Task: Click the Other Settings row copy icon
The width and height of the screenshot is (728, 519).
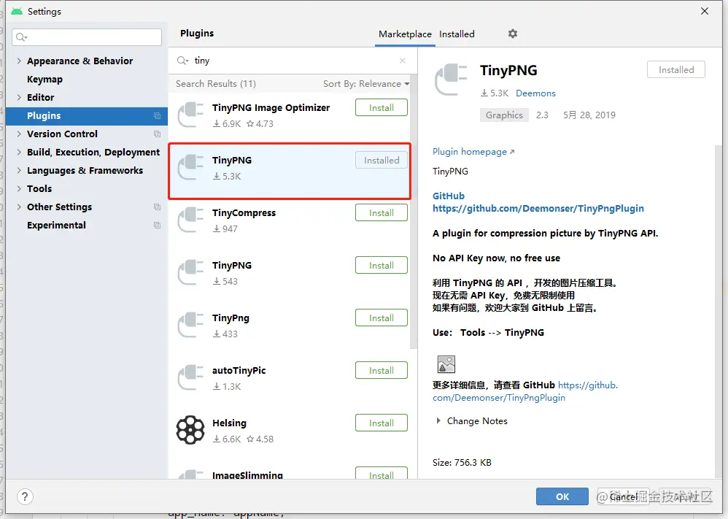Action: coord(157,207)
